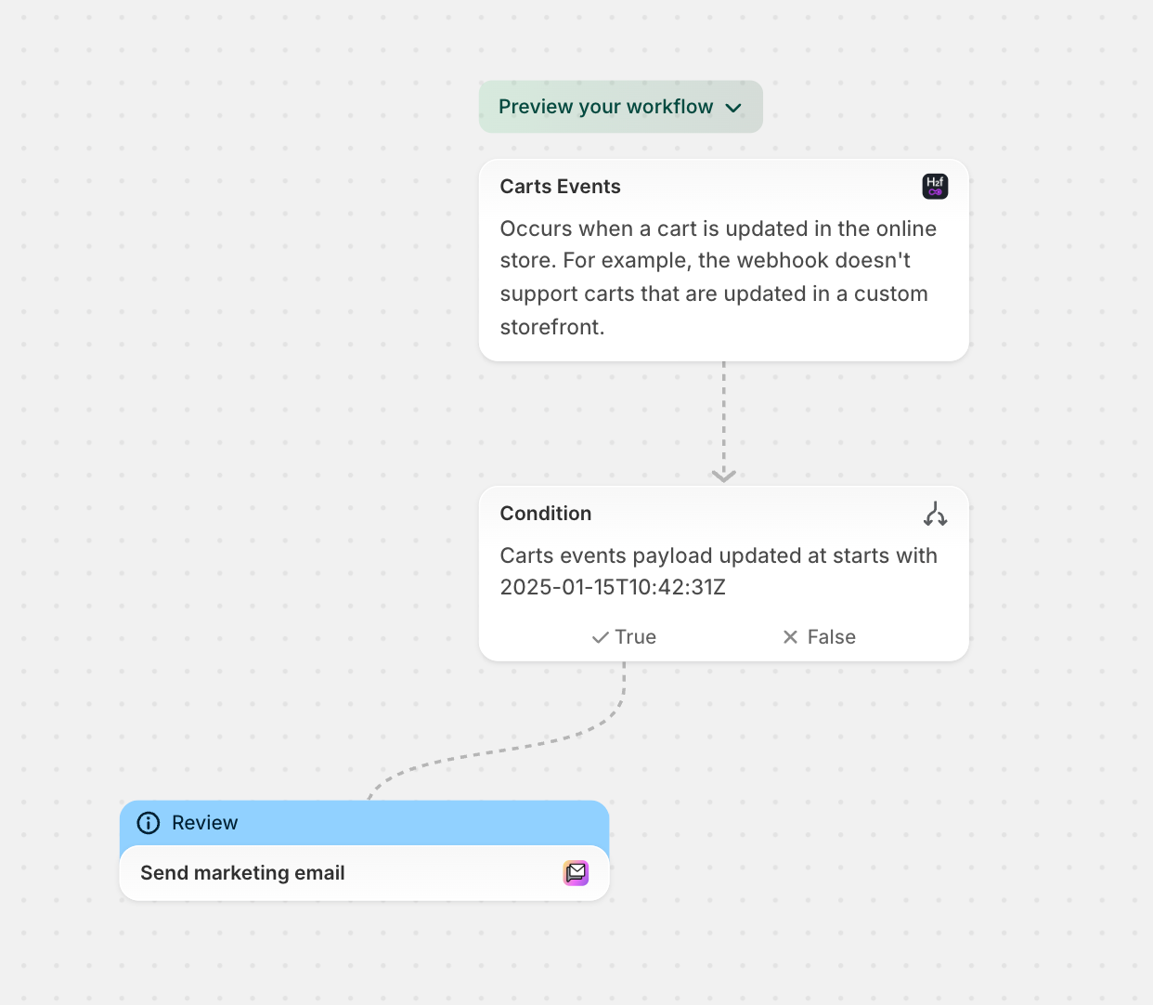
Task: Select the Carts Events trigger title
Action: point(560,187)
